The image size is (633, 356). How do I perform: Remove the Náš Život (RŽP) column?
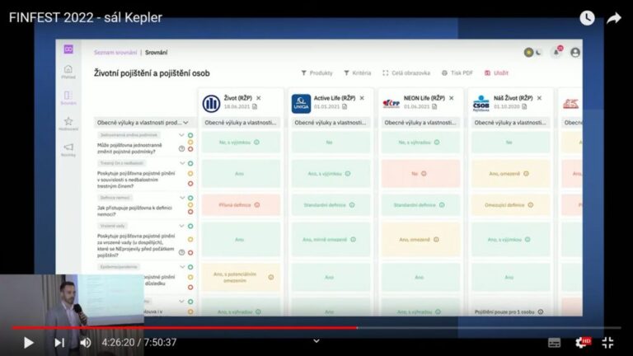539,98
